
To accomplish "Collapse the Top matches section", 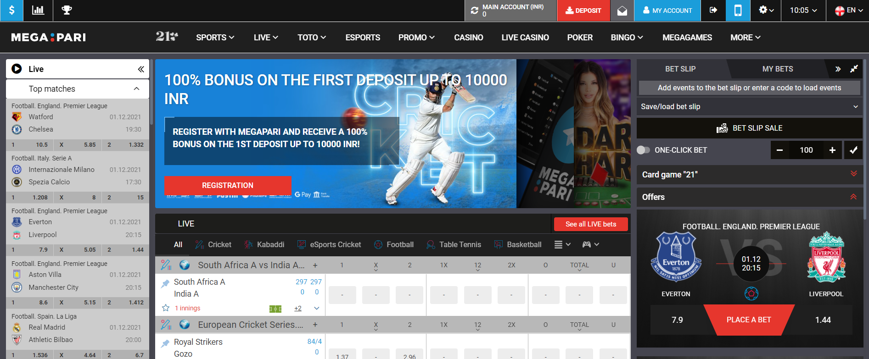I will [x=136, y=88].
